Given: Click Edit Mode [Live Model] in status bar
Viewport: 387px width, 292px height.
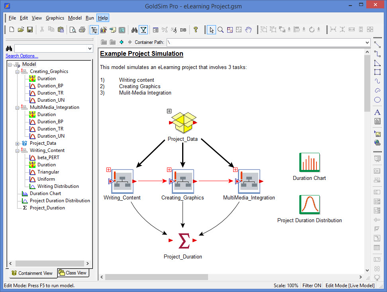Looking at the screenshot, I should coord(350,286).
